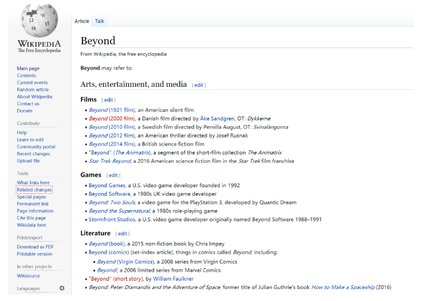The image size is (448, 301).
Task: Open the Star Trek Beyond article
Action: coord(110,161)
